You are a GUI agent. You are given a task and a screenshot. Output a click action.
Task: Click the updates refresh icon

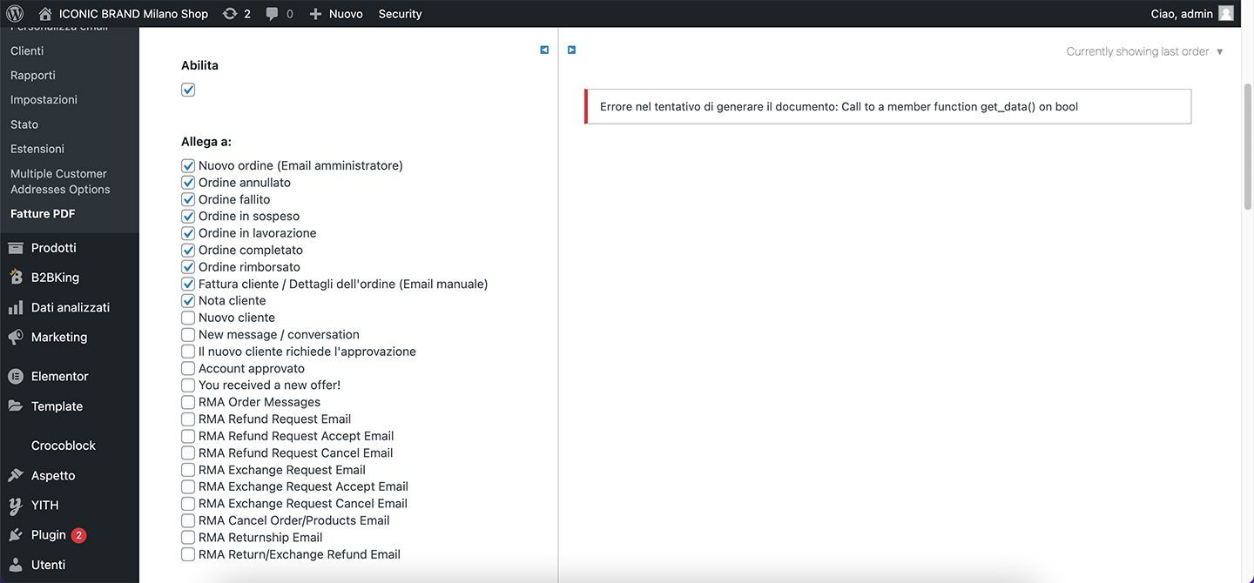tap(230, 14)
